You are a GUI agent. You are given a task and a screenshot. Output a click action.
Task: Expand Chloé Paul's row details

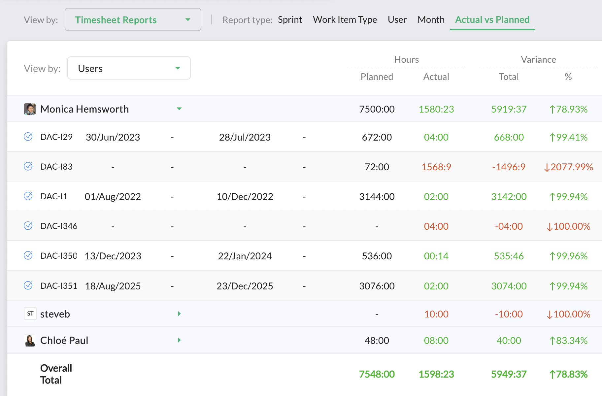coord(179,340)
